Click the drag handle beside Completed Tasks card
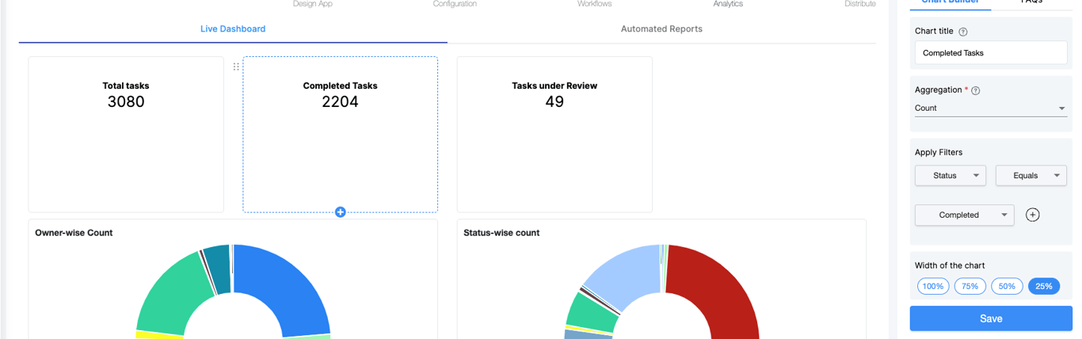The width and height of the screenshot is (1082, 339). pyautogui.click(x=235, y=67)
